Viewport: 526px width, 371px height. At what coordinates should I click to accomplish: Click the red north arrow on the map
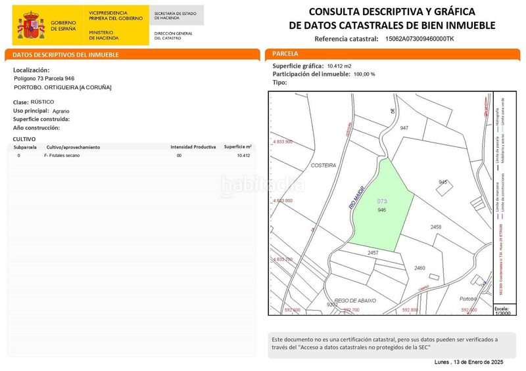point(486,106)
